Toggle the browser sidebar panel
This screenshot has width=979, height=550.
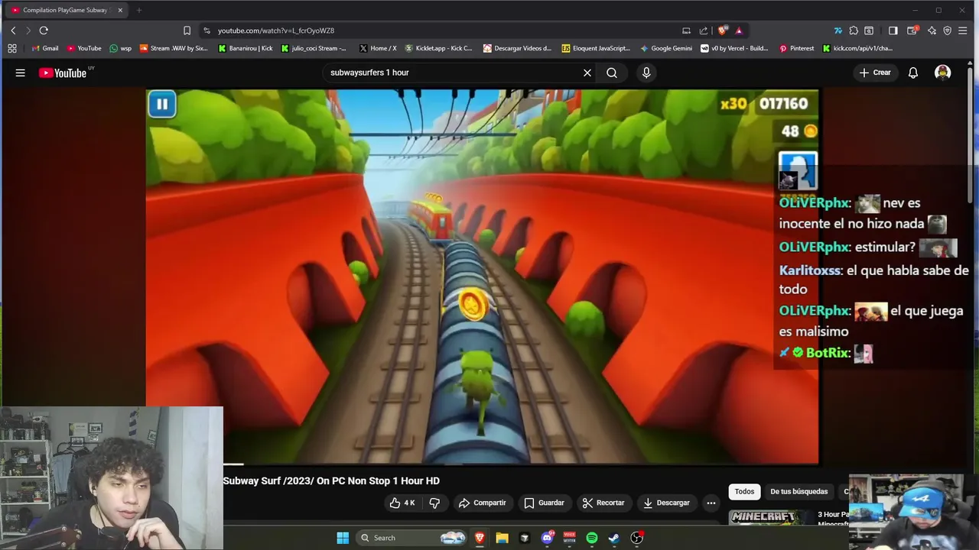click(893, 31)
